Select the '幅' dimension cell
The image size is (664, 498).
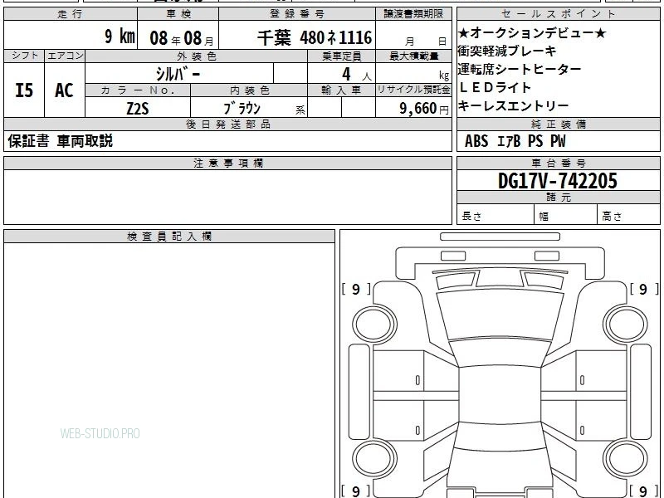[x=566, y=214]
